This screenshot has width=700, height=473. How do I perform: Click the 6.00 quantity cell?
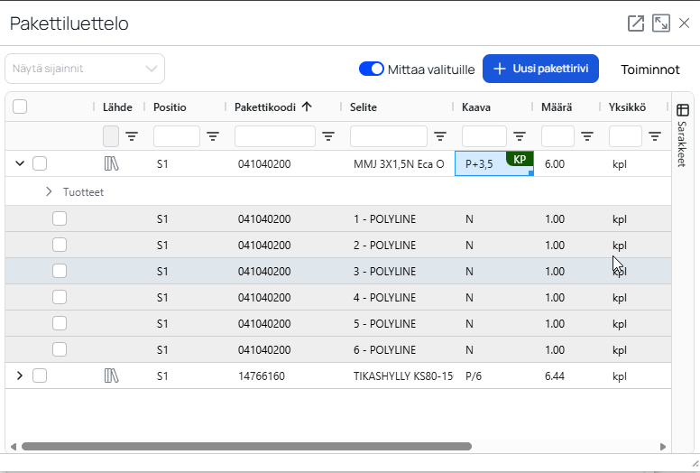click(555, 164)
